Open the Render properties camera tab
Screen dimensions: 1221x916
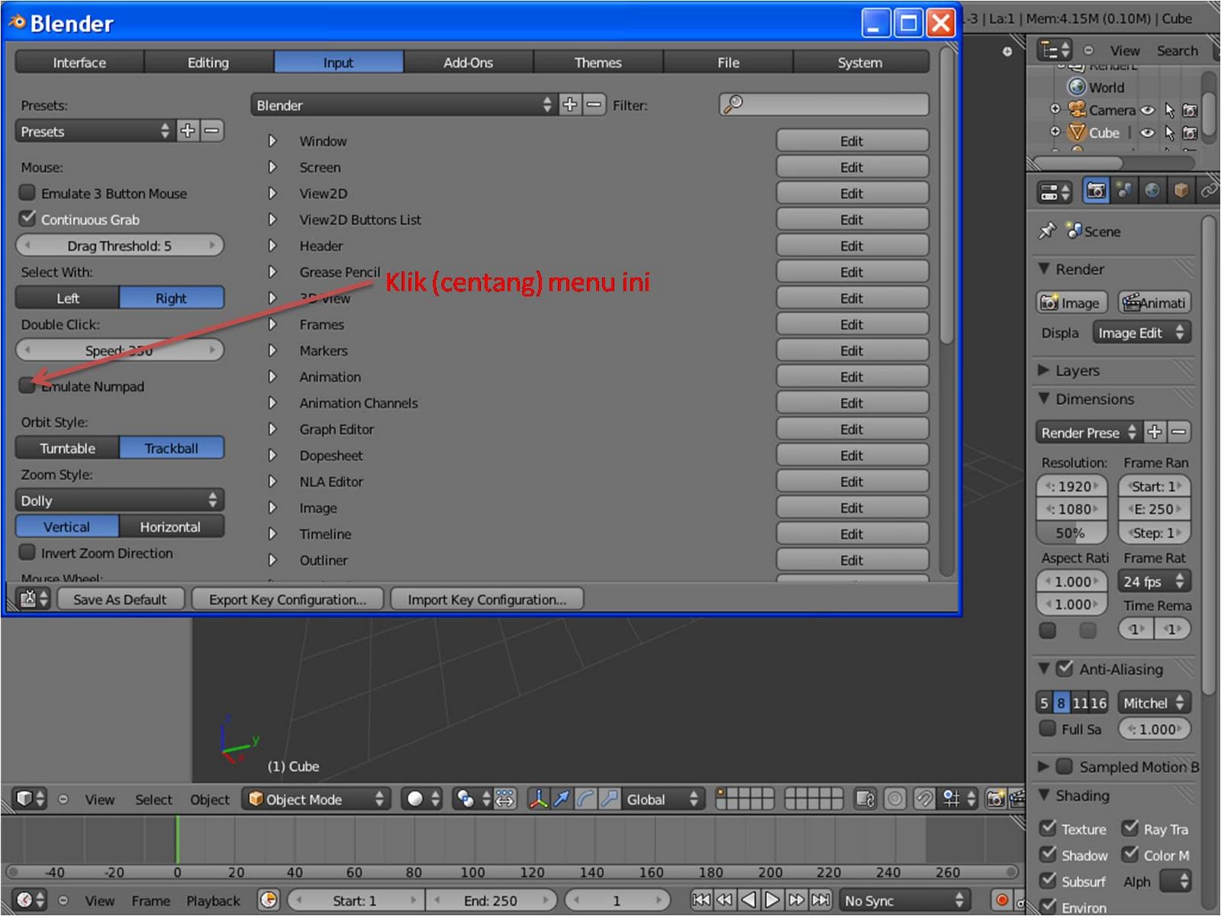1096,191
